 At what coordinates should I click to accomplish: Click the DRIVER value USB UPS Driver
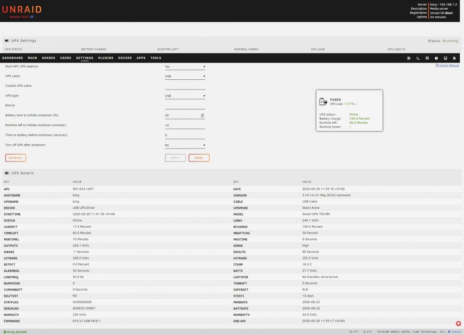tap(84, 208)
